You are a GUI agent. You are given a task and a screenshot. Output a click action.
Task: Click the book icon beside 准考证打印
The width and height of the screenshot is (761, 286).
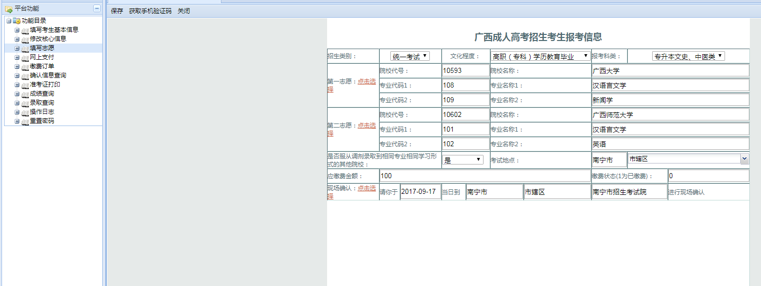tap(25, 85)
